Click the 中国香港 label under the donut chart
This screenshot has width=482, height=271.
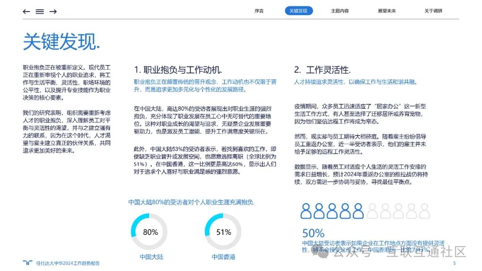[x=224, y=257]
